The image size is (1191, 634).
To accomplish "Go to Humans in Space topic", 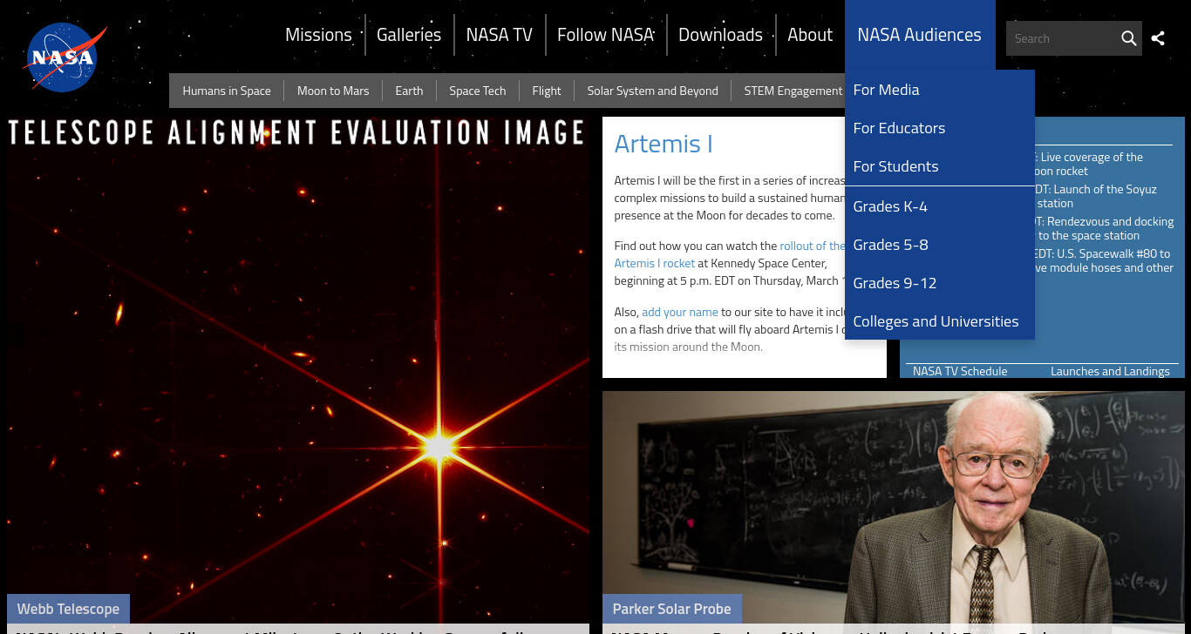I will tap(227, 91).
